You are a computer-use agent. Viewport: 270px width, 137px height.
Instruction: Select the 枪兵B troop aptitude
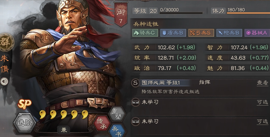pyautogui.click(x=229, y=33)
